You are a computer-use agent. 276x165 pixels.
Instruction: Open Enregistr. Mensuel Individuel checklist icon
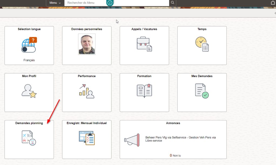(x=87, y=138)
